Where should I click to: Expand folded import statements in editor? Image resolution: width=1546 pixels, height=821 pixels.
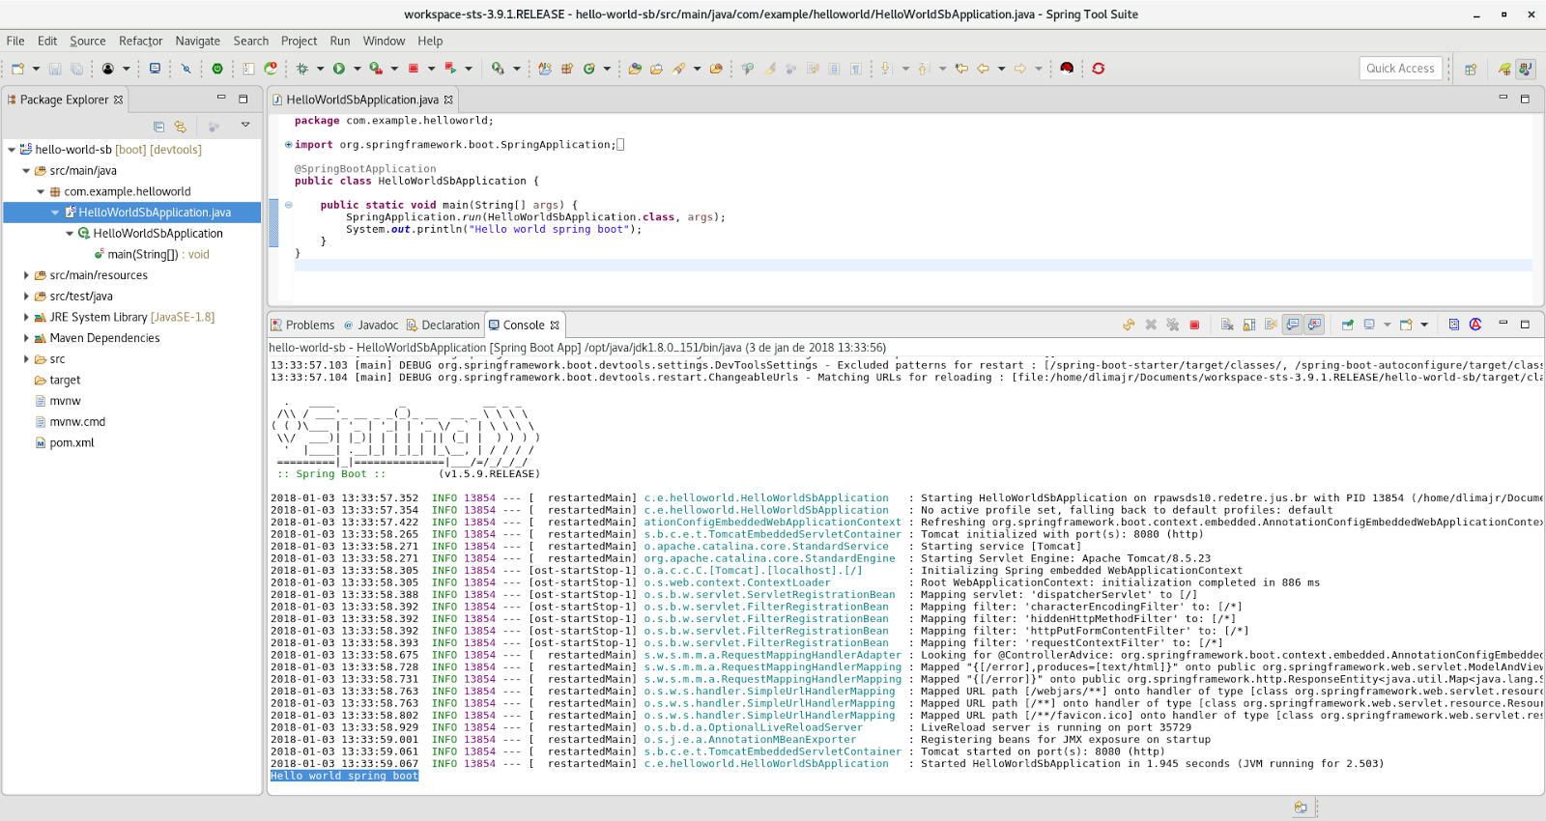[288, 145]
